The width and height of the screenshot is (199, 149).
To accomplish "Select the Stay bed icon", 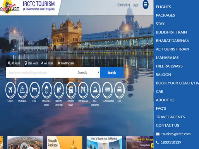I will 34,90.
